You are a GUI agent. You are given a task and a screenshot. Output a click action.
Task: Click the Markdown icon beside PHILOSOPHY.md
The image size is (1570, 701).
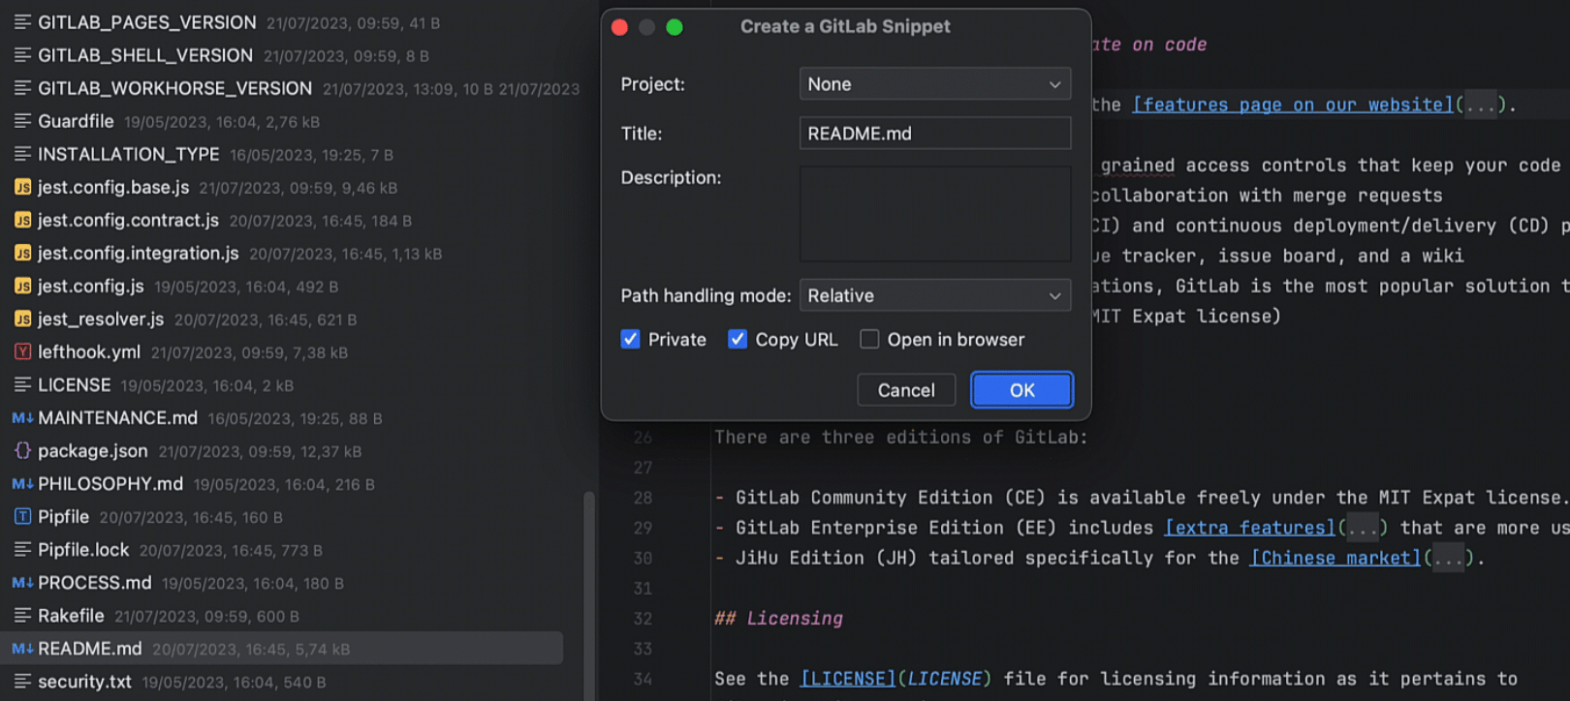(22, 484)
